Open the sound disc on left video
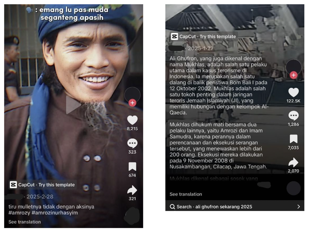The image size is (310, 232). pyautogui.click(x=132, y=216)
